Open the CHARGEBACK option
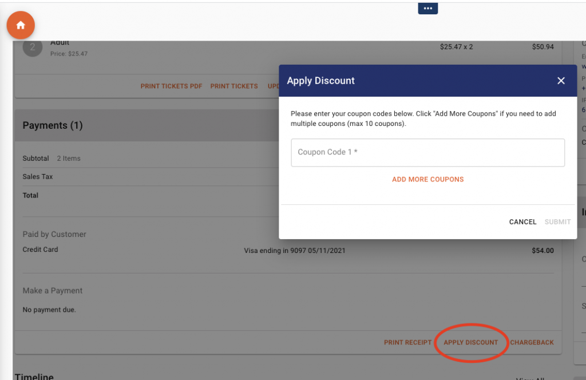Image resolution: width=586 pixels, height=380 pixels. pyautogui.click(x=532, y=342)
